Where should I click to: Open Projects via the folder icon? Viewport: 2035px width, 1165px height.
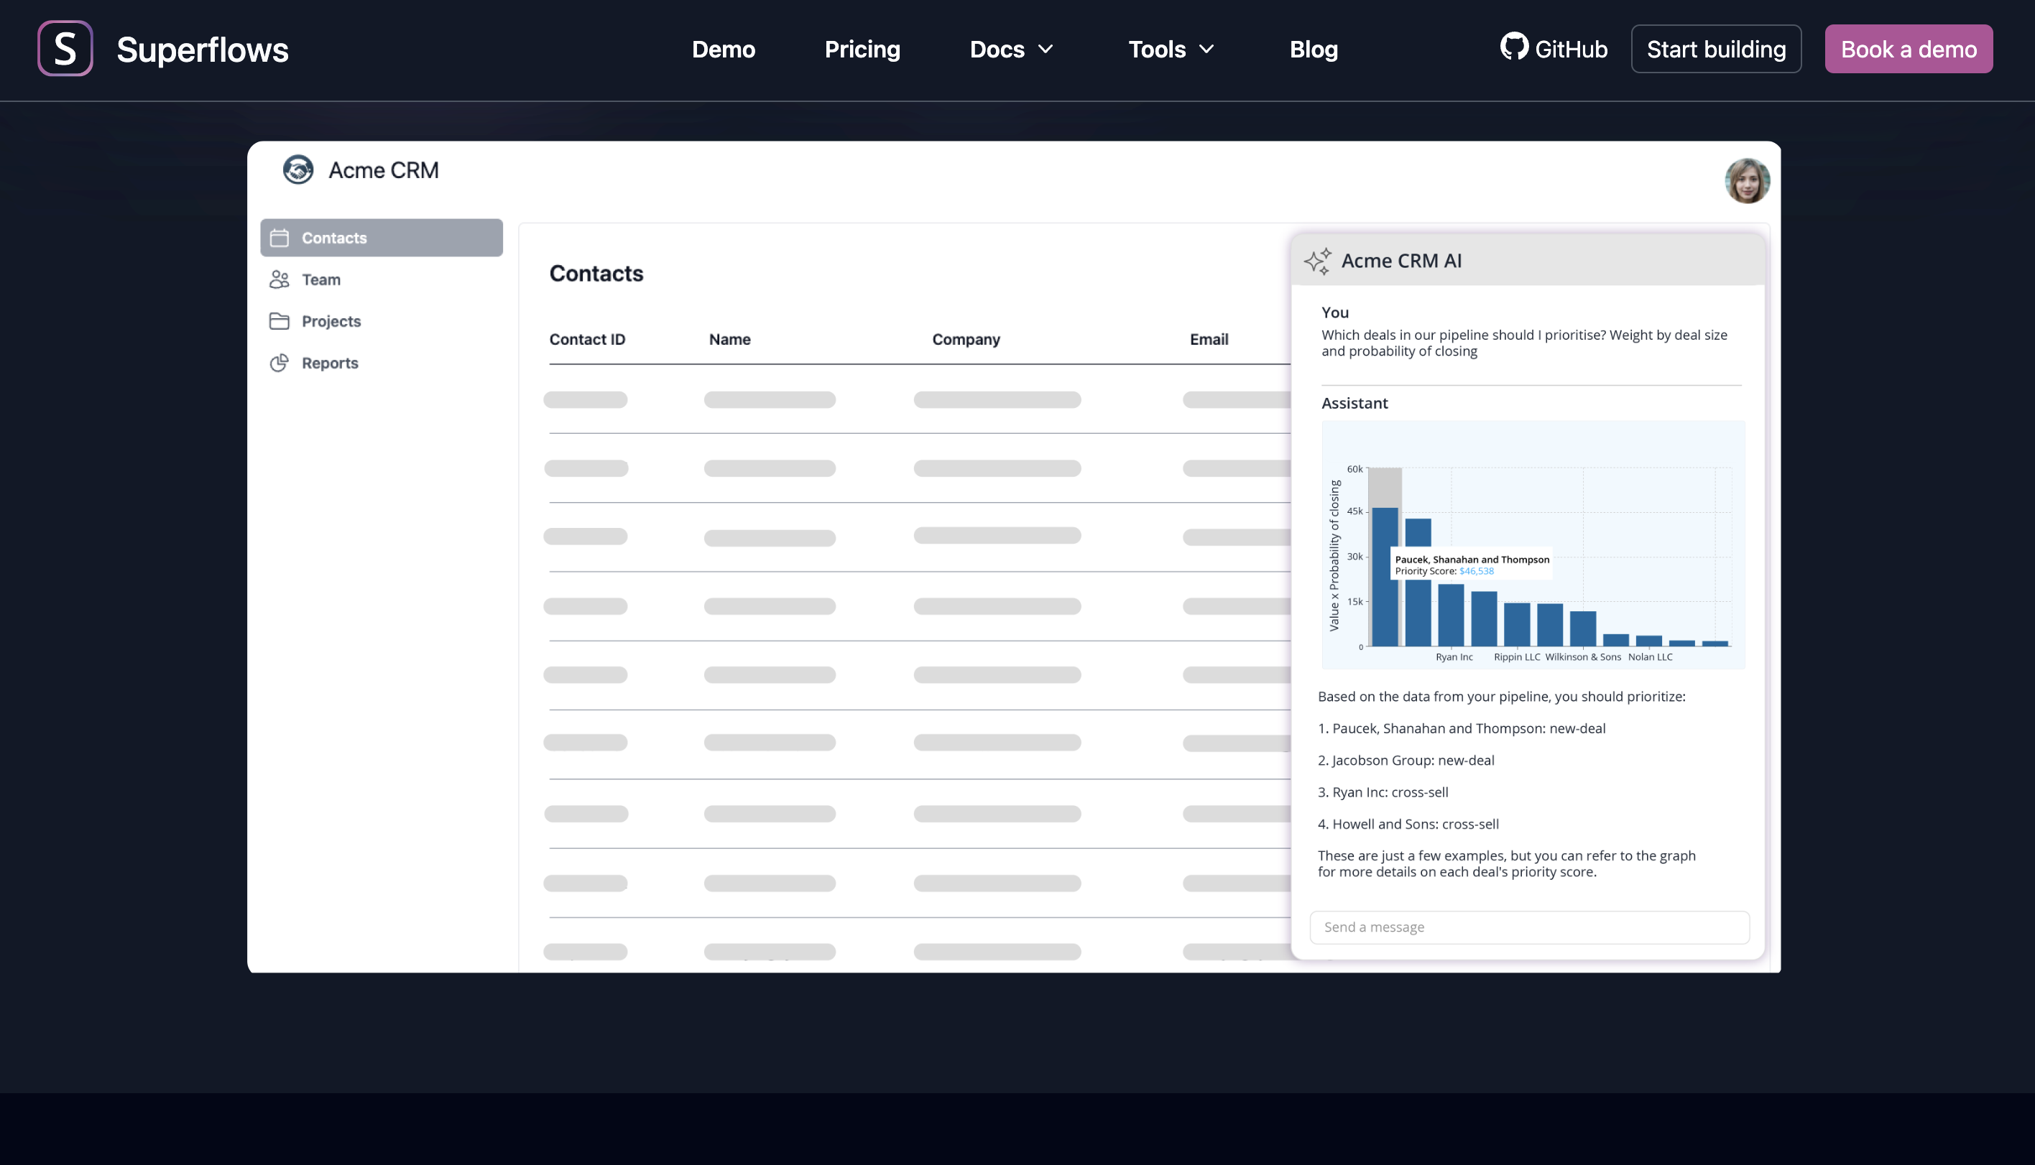[x=280, y=321]
